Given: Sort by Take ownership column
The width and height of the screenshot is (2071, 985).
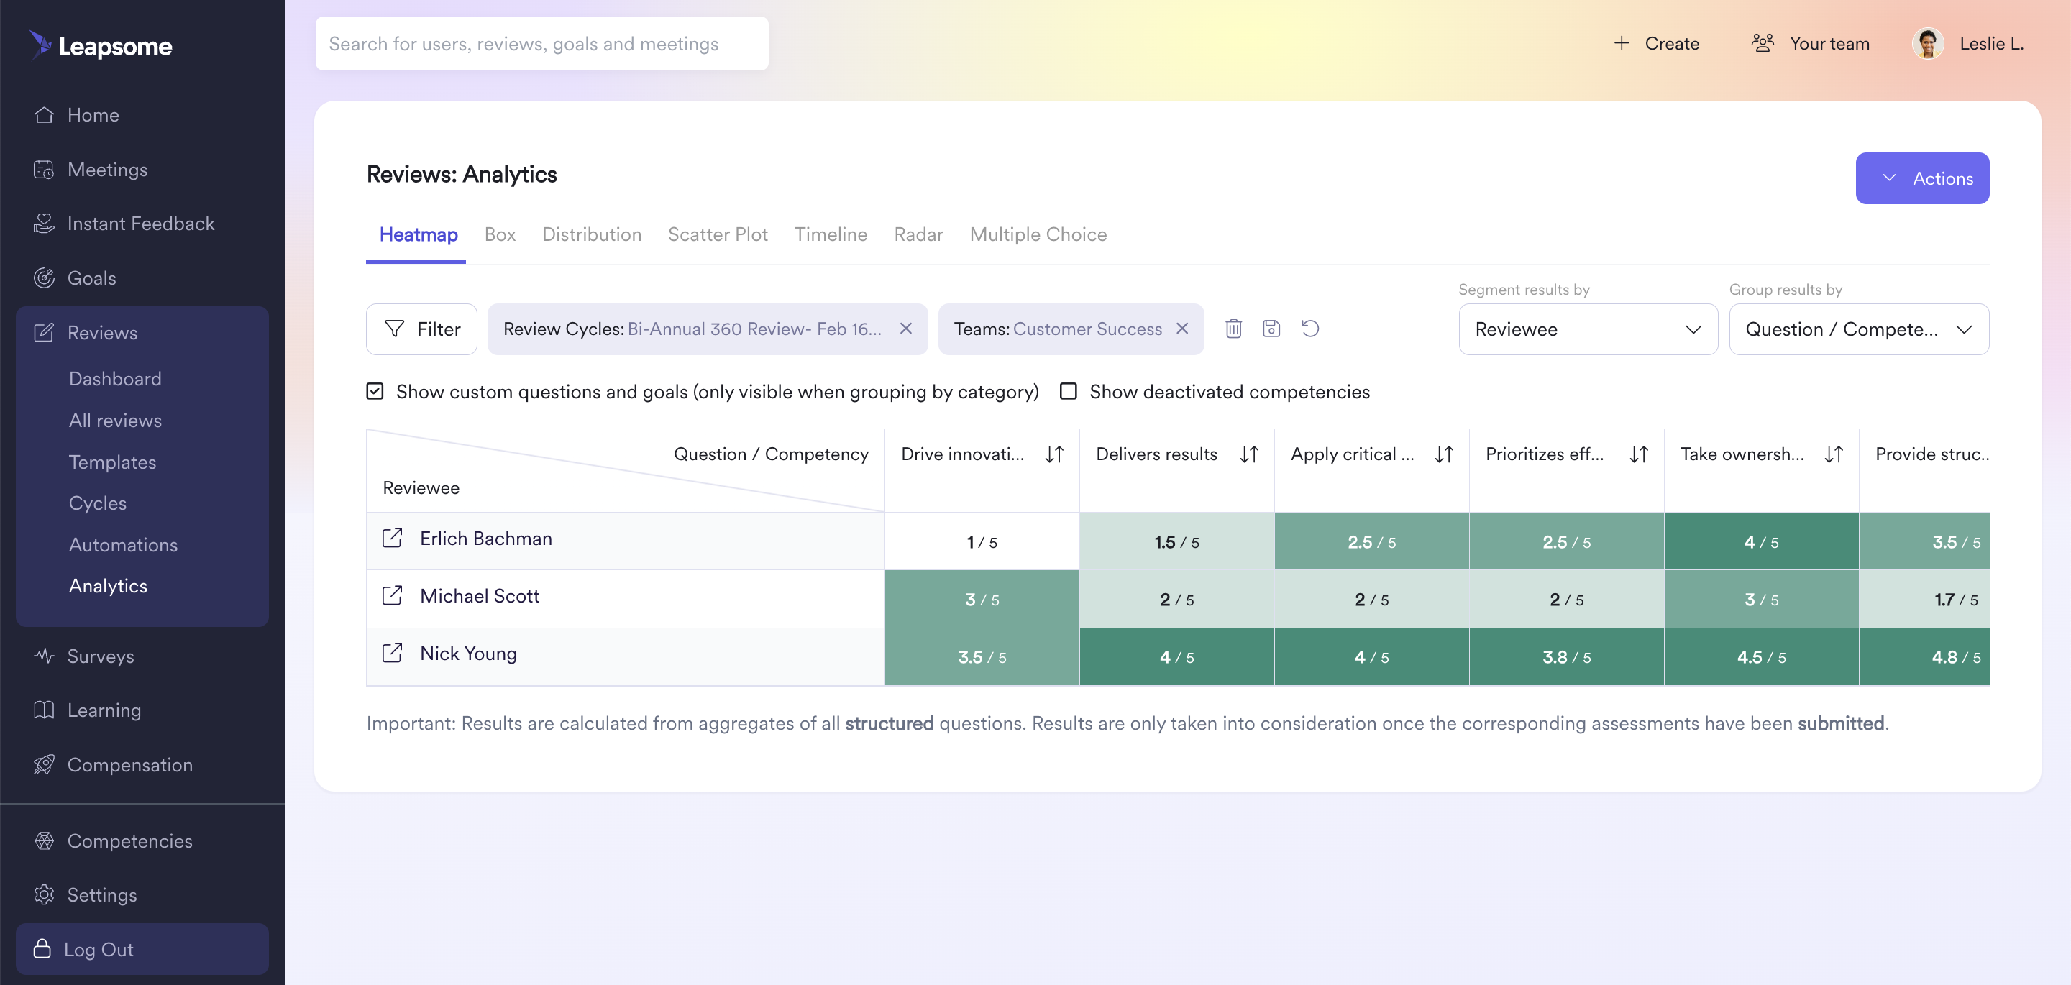Looking at the screenshot, I should pos(1833,454).
